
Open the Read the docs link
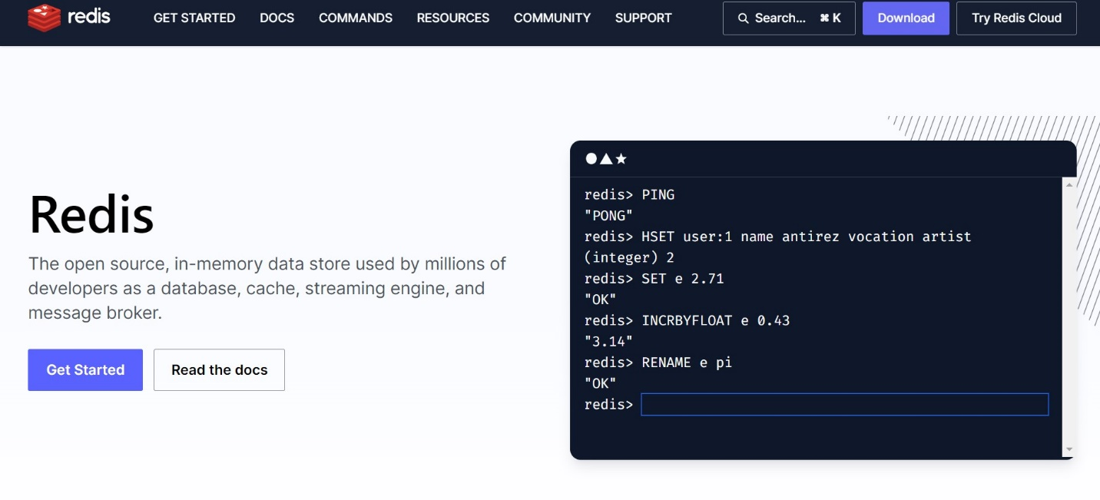(219, 370)
